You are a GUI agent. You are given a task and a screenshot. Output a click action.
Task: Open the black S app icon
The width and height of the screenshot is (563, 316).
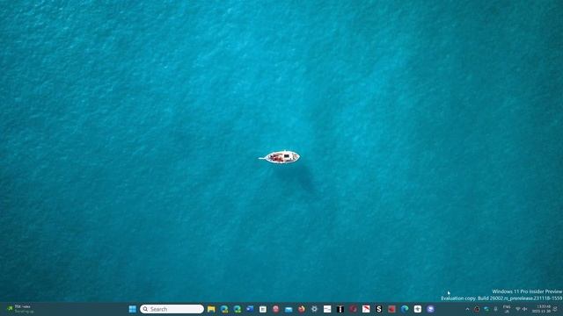tap(379, 309)
